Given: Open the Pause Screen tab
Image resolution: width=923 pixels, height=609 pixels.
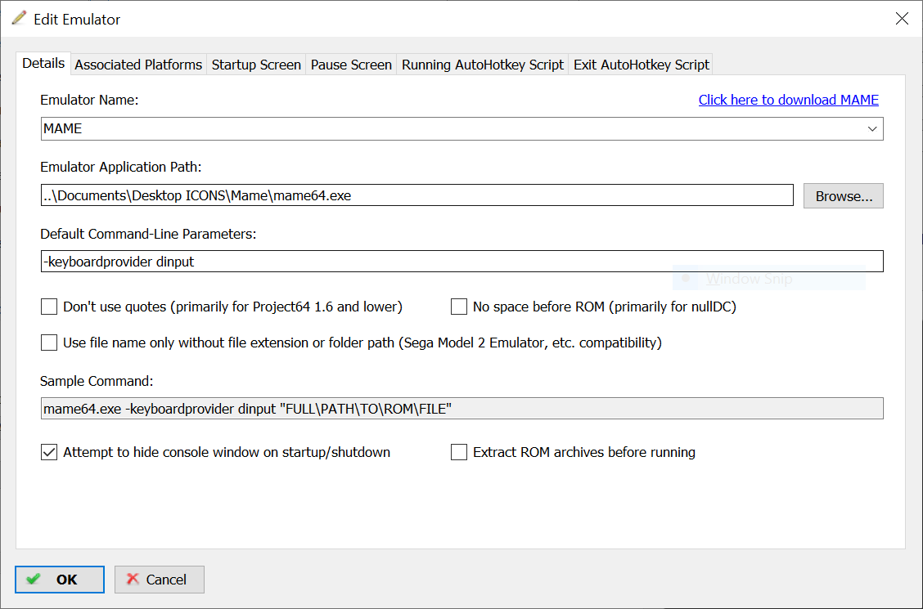Looking at the screenshot, I should (351, 65).
